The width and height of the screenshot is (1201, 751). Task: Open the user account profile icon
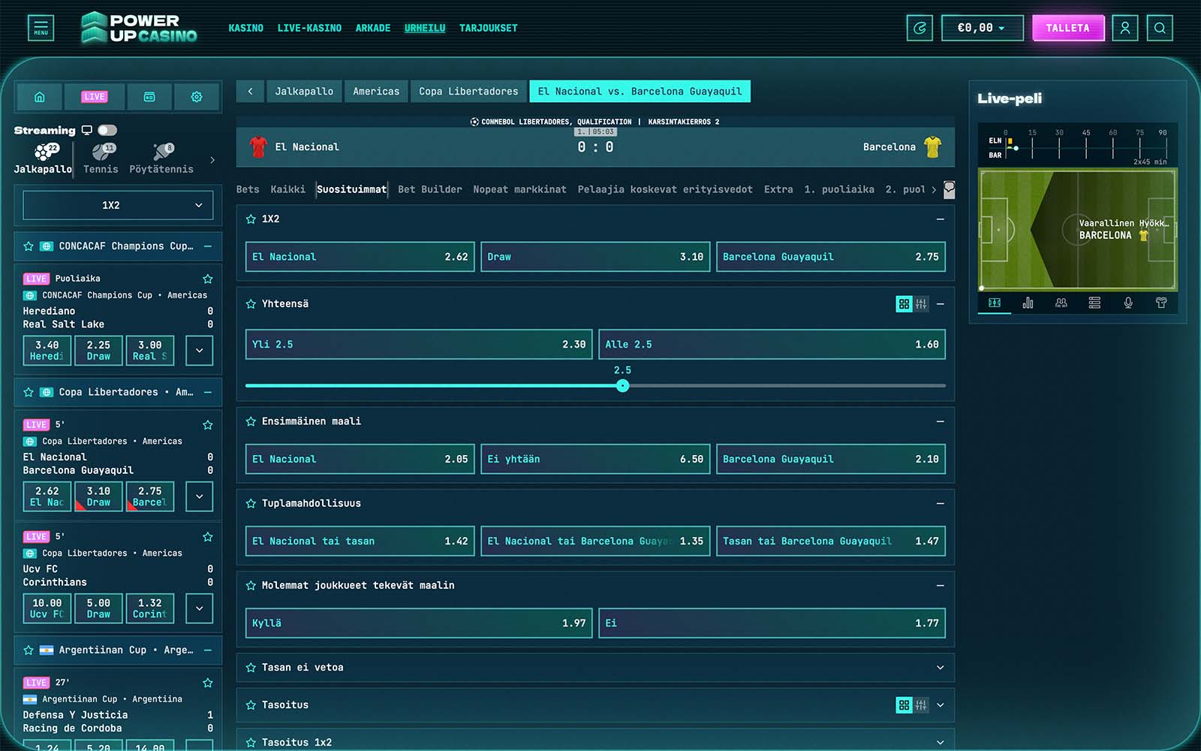(x=1124, y=29)
